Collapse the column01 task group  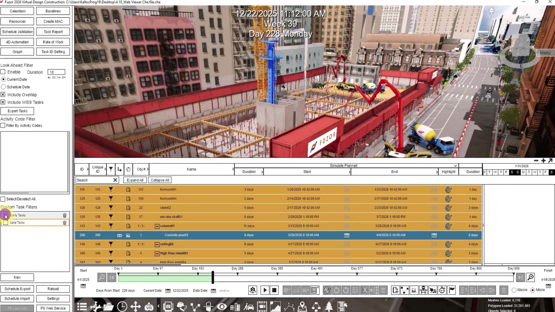pyautogui.click(x=157, y=226)
